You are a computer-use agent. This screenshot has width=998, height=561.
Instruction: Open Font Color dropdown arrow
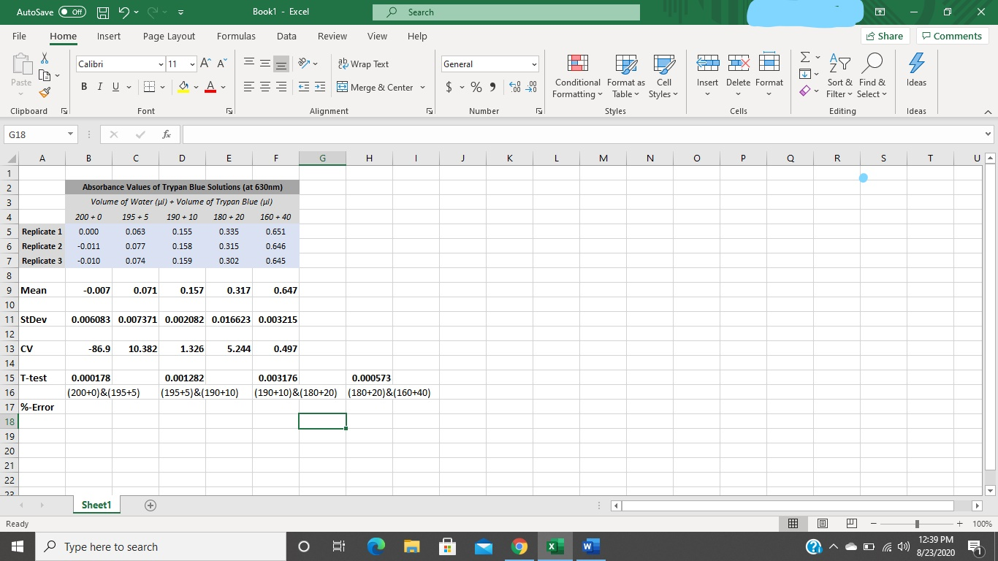point(223,88)
